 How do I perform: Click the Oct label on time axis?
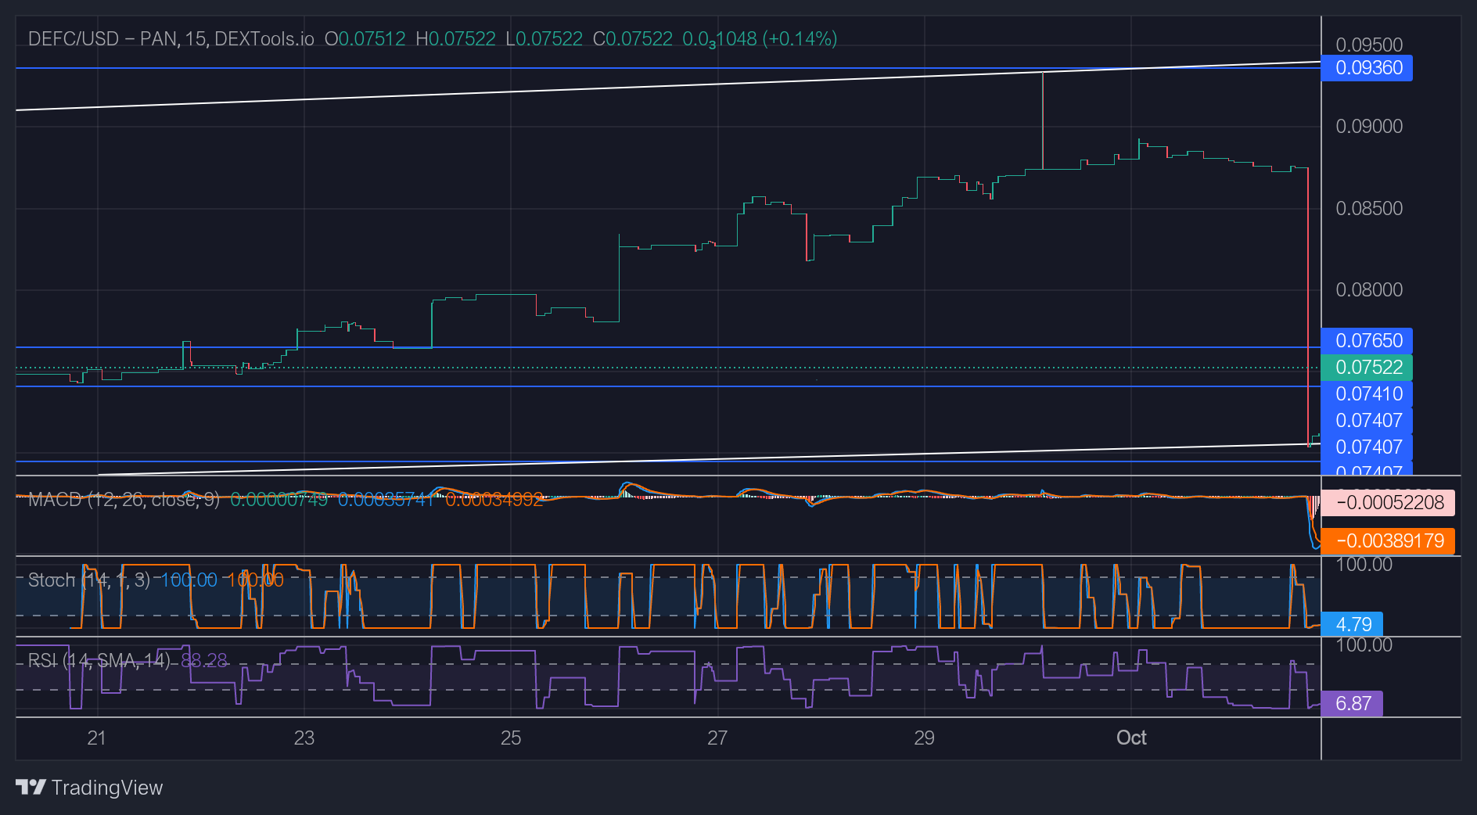point(1131,738)
